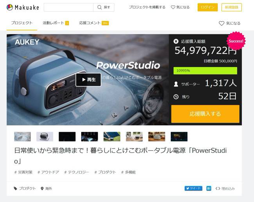Select eighth thumbnail of night scene
254x202 pixels.
coord(179,137)
